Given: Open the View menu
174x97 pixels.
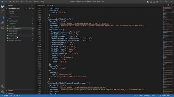Looking at the screenshot, I should 22,2.
